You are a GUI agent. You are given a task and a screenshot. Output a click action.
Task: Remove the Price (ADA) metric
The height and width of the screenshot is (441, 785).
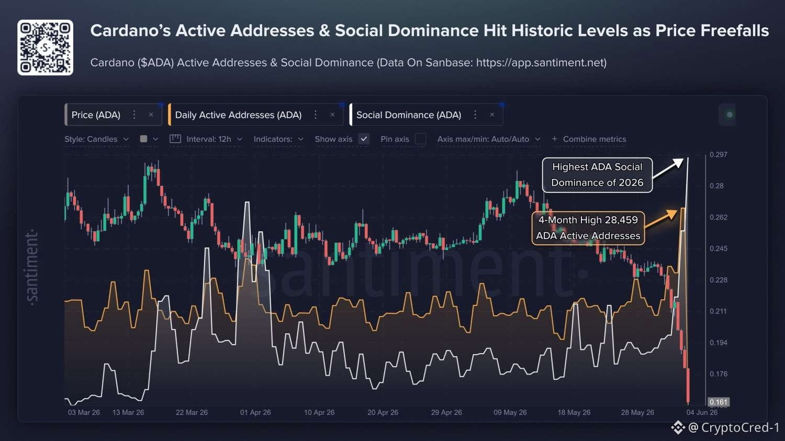pyautogui.click(x=151, y=115)
